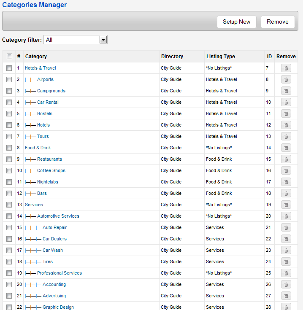Open the Category filter dropdown
This screenshot has height=310, width=303.
point(76,40)
